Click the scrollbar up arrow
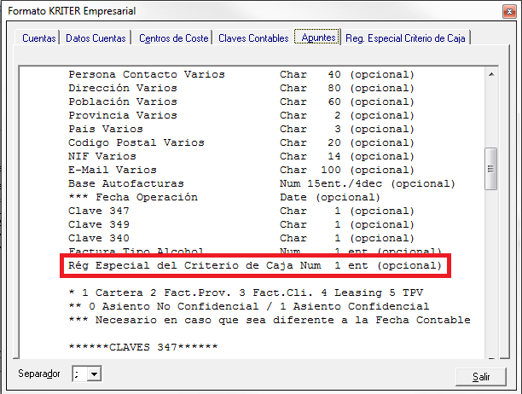Screen dimensions: 522x394 coord(491,74)
